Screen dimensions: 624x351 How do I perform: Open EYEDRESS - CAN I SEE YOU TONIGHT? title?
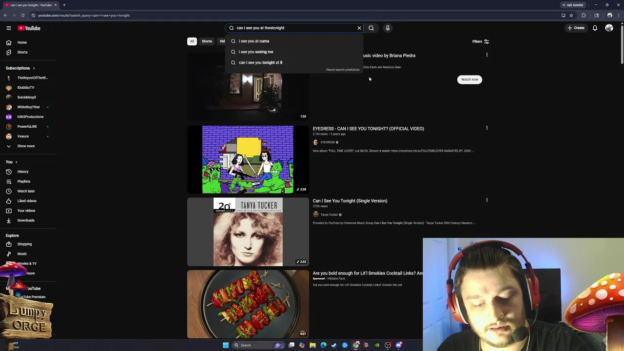pyautogui.click(x=368, y=129)
